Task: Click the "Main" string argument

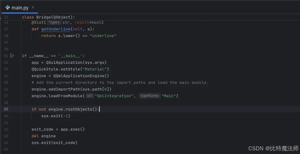Action: [x=168, y=96]
